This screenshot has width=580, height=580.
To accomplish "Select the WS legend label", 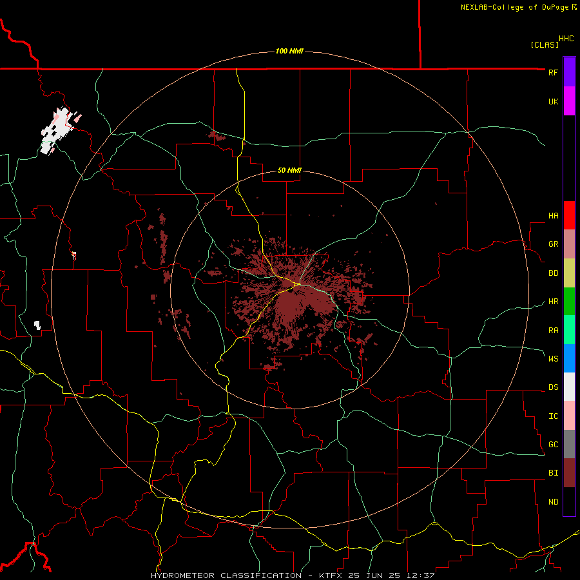I will 553,358.
